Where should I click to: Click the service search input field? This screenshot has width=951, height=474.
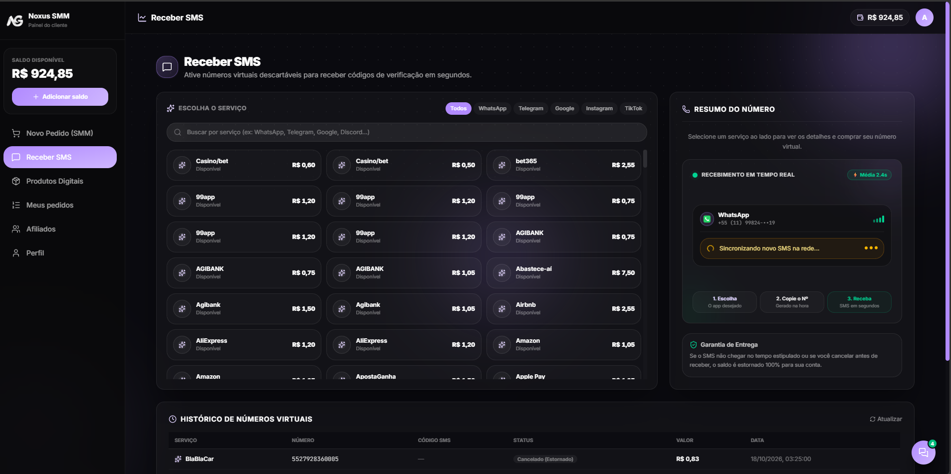(407, 132)
